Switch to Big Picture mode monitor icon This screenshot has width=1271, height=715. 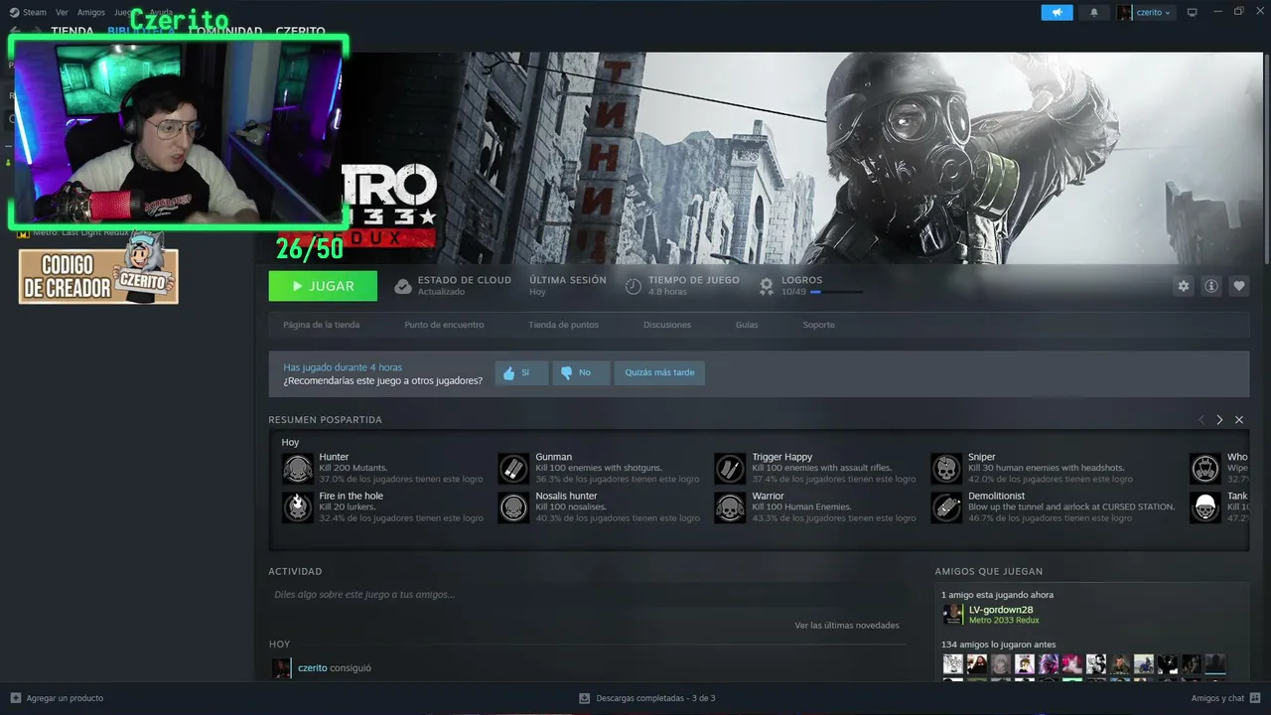(x=1193, y=13)
